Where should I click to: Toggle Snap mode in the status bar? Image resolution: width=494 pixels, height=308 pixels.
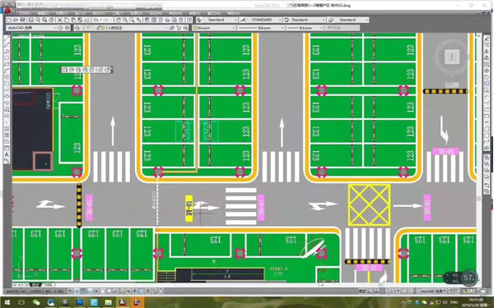[x=77, y=292]
